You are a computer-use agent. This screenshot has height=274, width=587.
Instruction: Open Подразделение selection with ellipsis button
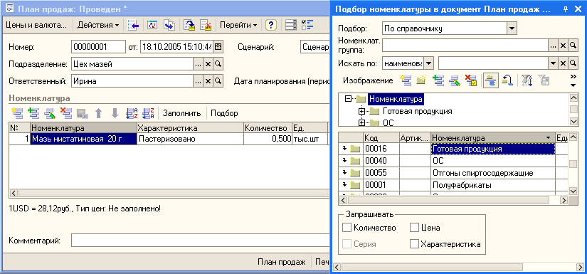198,64
